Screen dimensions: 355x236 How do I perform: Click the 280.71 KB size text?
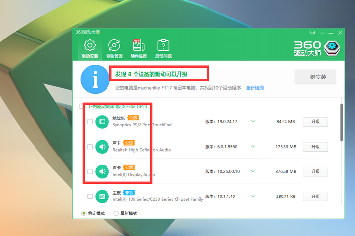(285, 197)
